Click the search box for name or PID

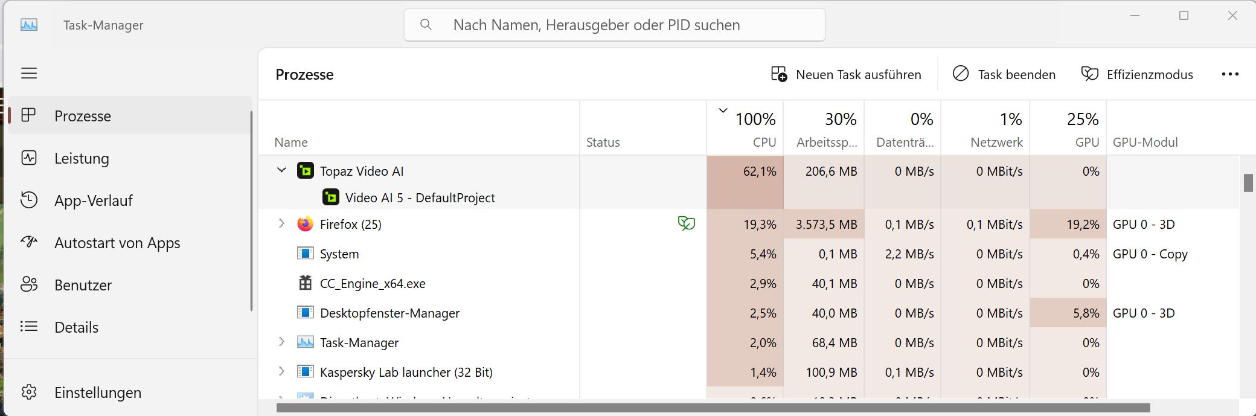pyautogui.click(x=614, y=25)
